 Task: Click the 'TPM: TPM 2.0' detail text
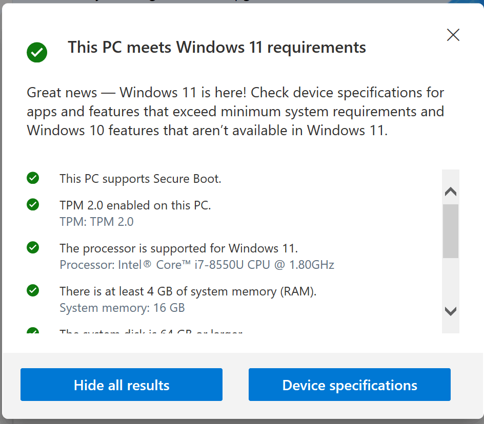96,222
